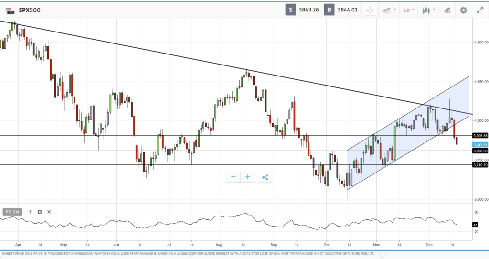This screenshot has height=259, width=489.
Task: Select the 3,719.70 support line label
Action: coord(480,165)
